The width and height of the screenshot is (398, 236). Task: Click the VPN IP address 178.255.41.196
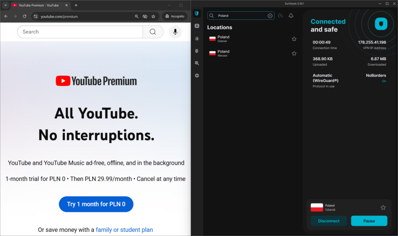(372, 42)
